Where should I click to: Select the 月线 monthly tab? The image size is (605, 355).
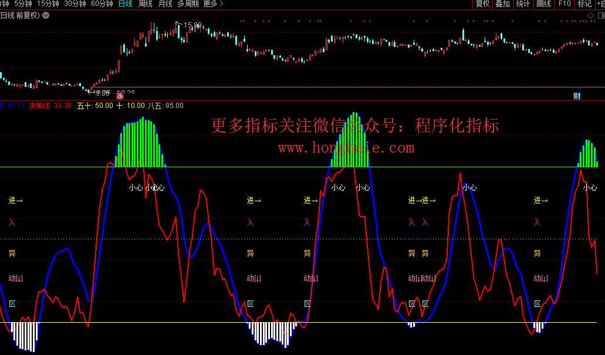pyautogui.click(x=165, y=4)
